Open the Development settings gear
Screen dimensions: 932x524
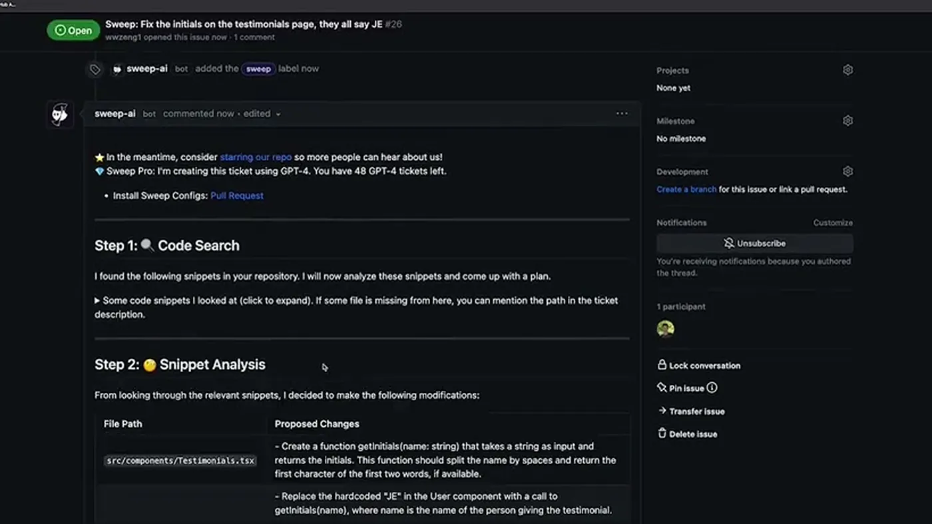click(847, 171)
